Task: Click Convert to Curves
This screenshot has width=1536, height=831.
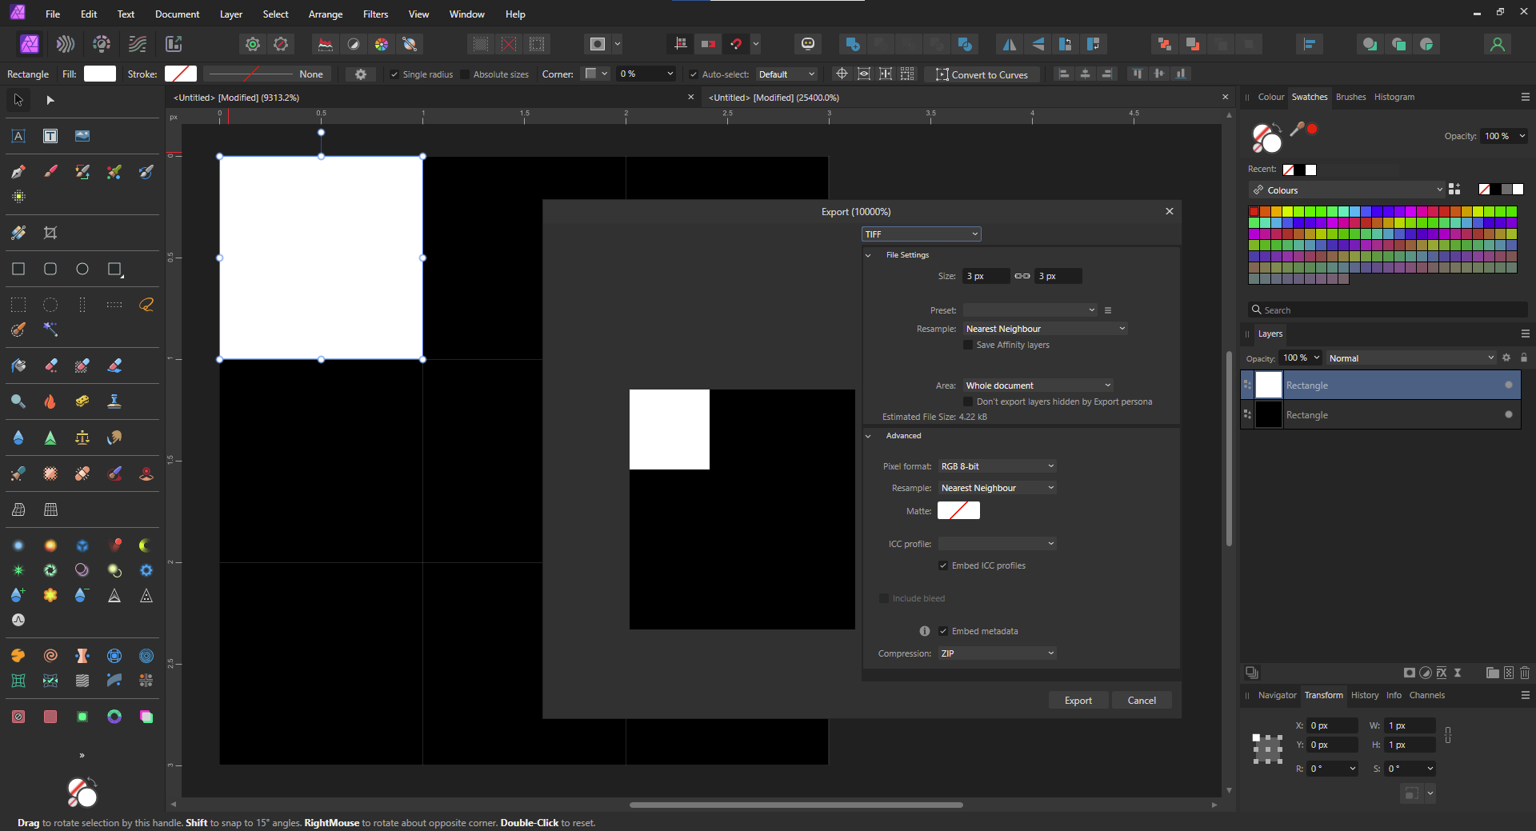Action: click(x=982, y=74)
